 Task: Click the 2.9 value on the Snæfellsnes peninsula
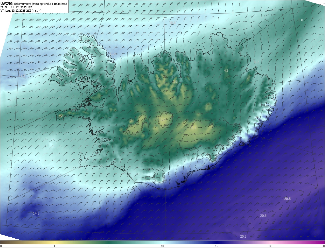click(x=60, y=116)
